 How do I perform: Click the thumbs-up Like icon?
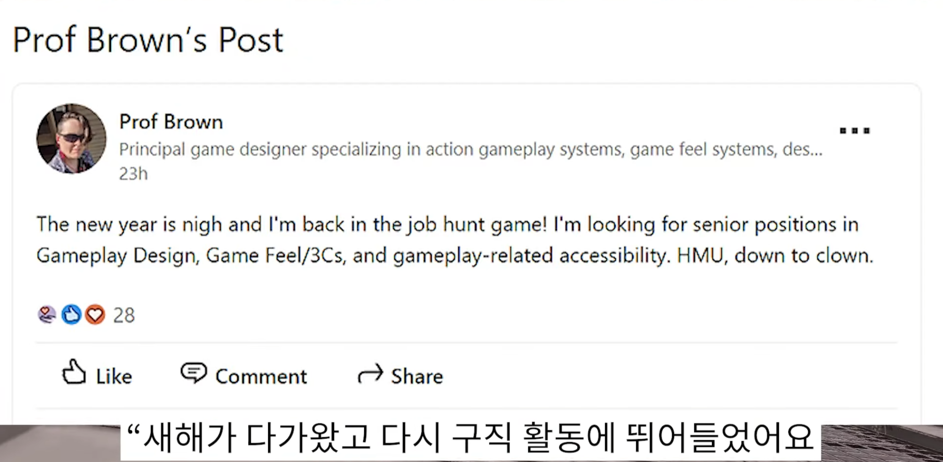(x=74, y=373)
